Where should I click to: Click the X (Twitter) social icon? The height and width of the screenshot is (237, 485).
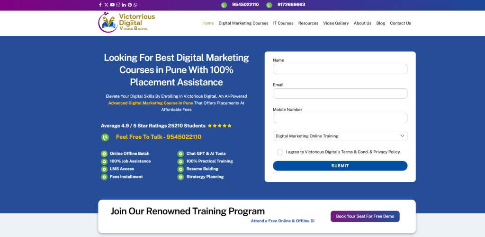(x=106, y=5)
